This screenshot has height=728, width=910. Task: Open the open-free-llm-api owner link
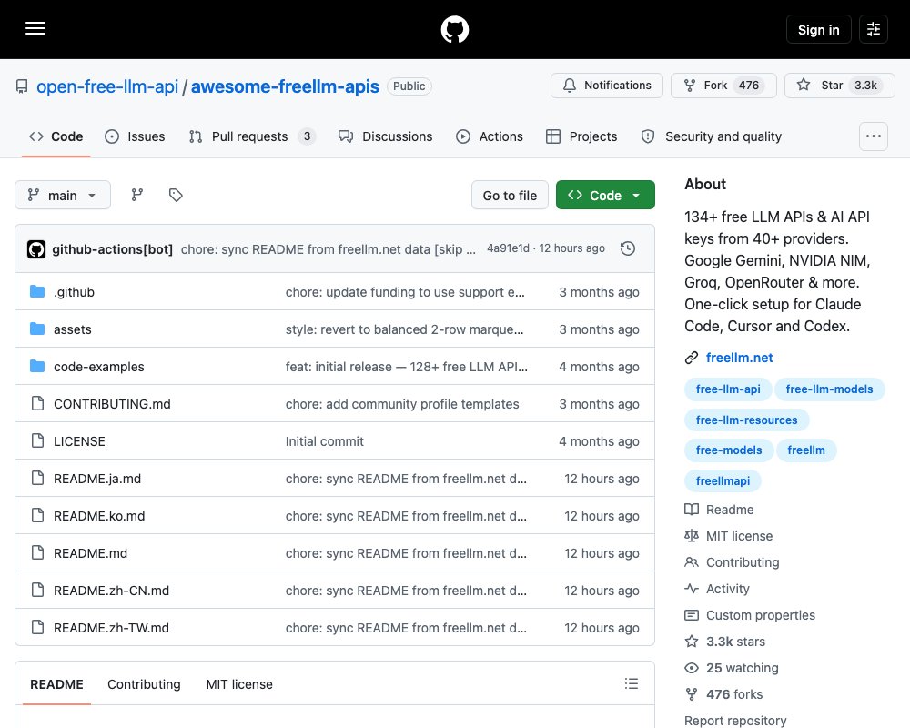pos(107,86)
